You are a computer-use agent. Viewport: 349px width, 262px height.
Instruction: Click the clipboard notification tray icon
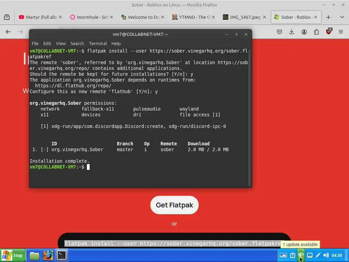coord(293,255)
